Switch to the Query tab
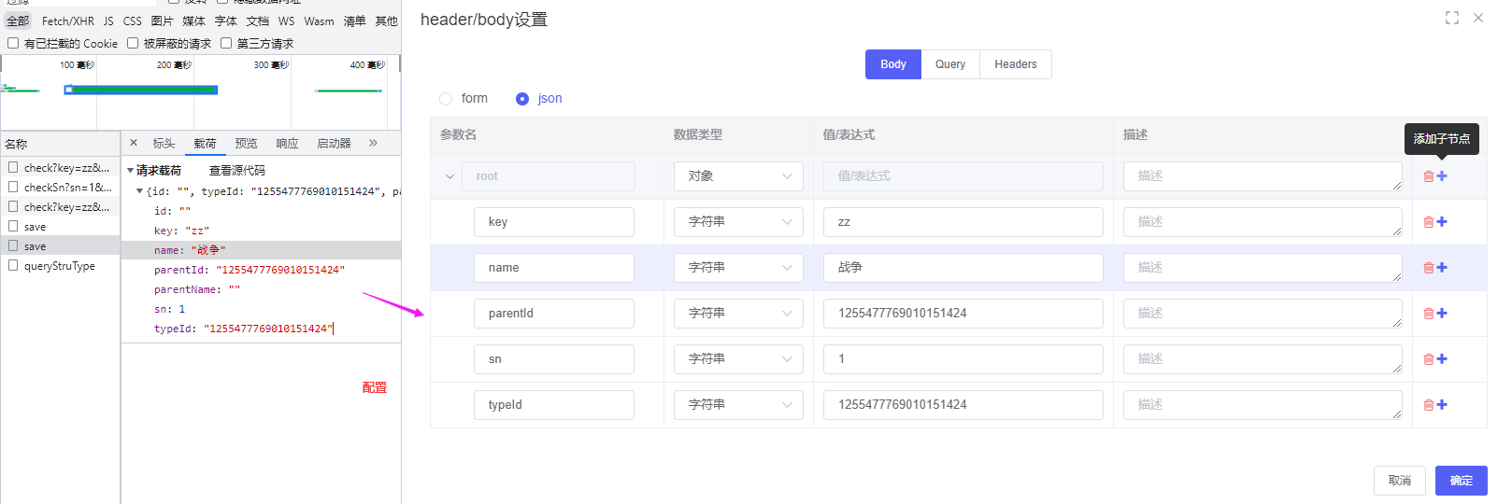 [x=949, y=64]
